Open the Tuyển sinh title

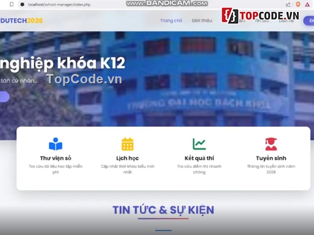271,158
